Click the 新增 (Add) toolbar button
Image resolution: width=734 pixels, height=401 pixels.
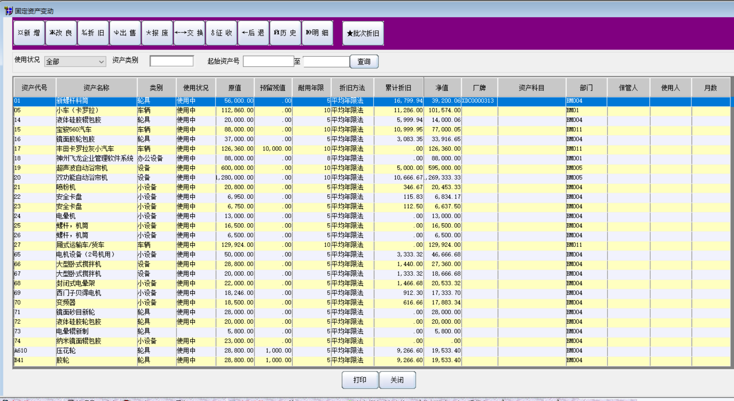pos(29,33)
